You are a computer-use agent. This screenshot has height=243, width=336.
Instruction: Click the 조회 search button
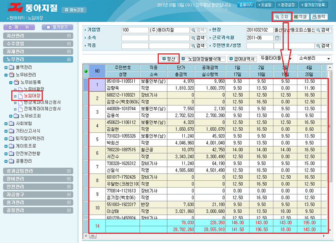point(282,16)
